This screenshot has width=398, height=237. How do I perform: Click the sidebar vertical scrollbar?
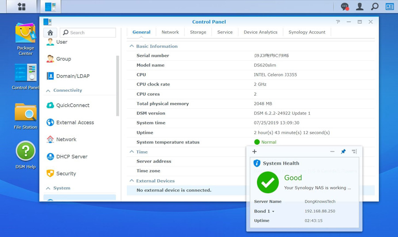118,86
